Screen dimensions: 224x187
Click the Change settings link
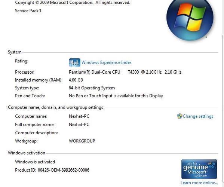[198, 116]
